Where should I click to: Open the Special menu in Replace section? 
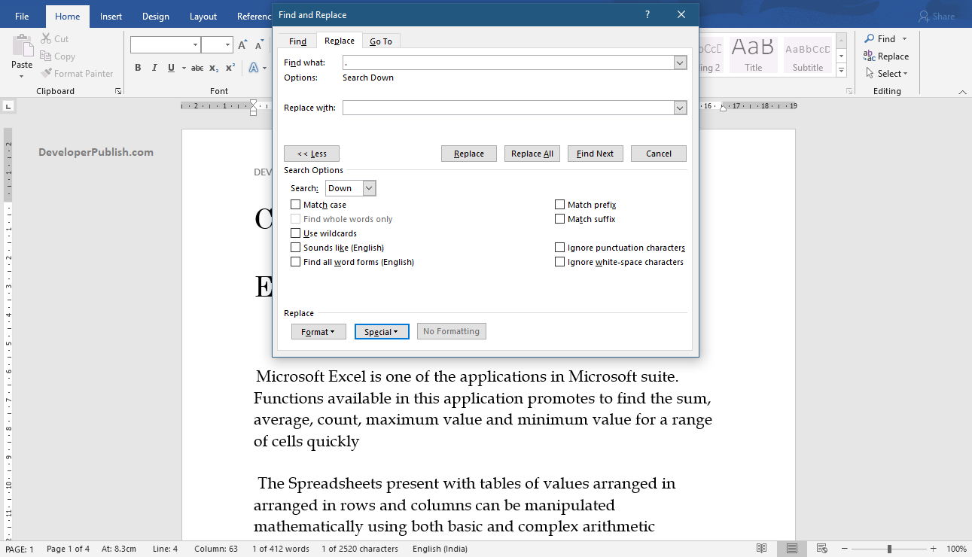(382, 331)
